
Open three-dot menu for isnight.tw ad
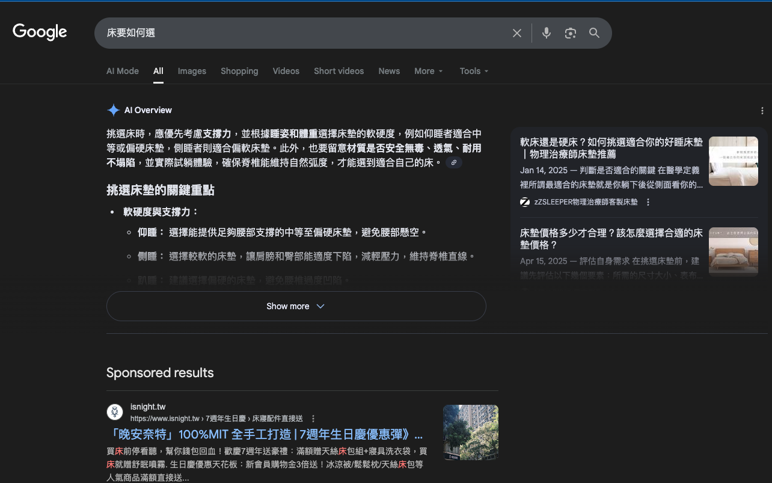313,419
